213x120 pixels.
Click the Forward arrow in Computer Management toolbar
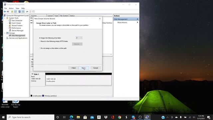click(x=8, y=12)
